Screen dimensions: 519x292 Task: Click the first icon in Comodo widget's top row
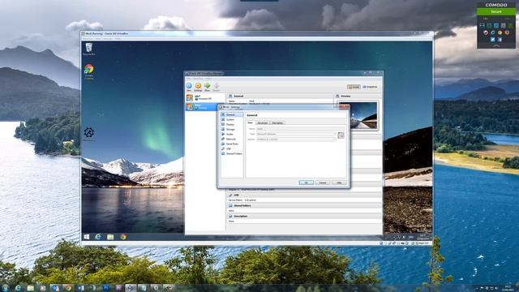point(482,25)
